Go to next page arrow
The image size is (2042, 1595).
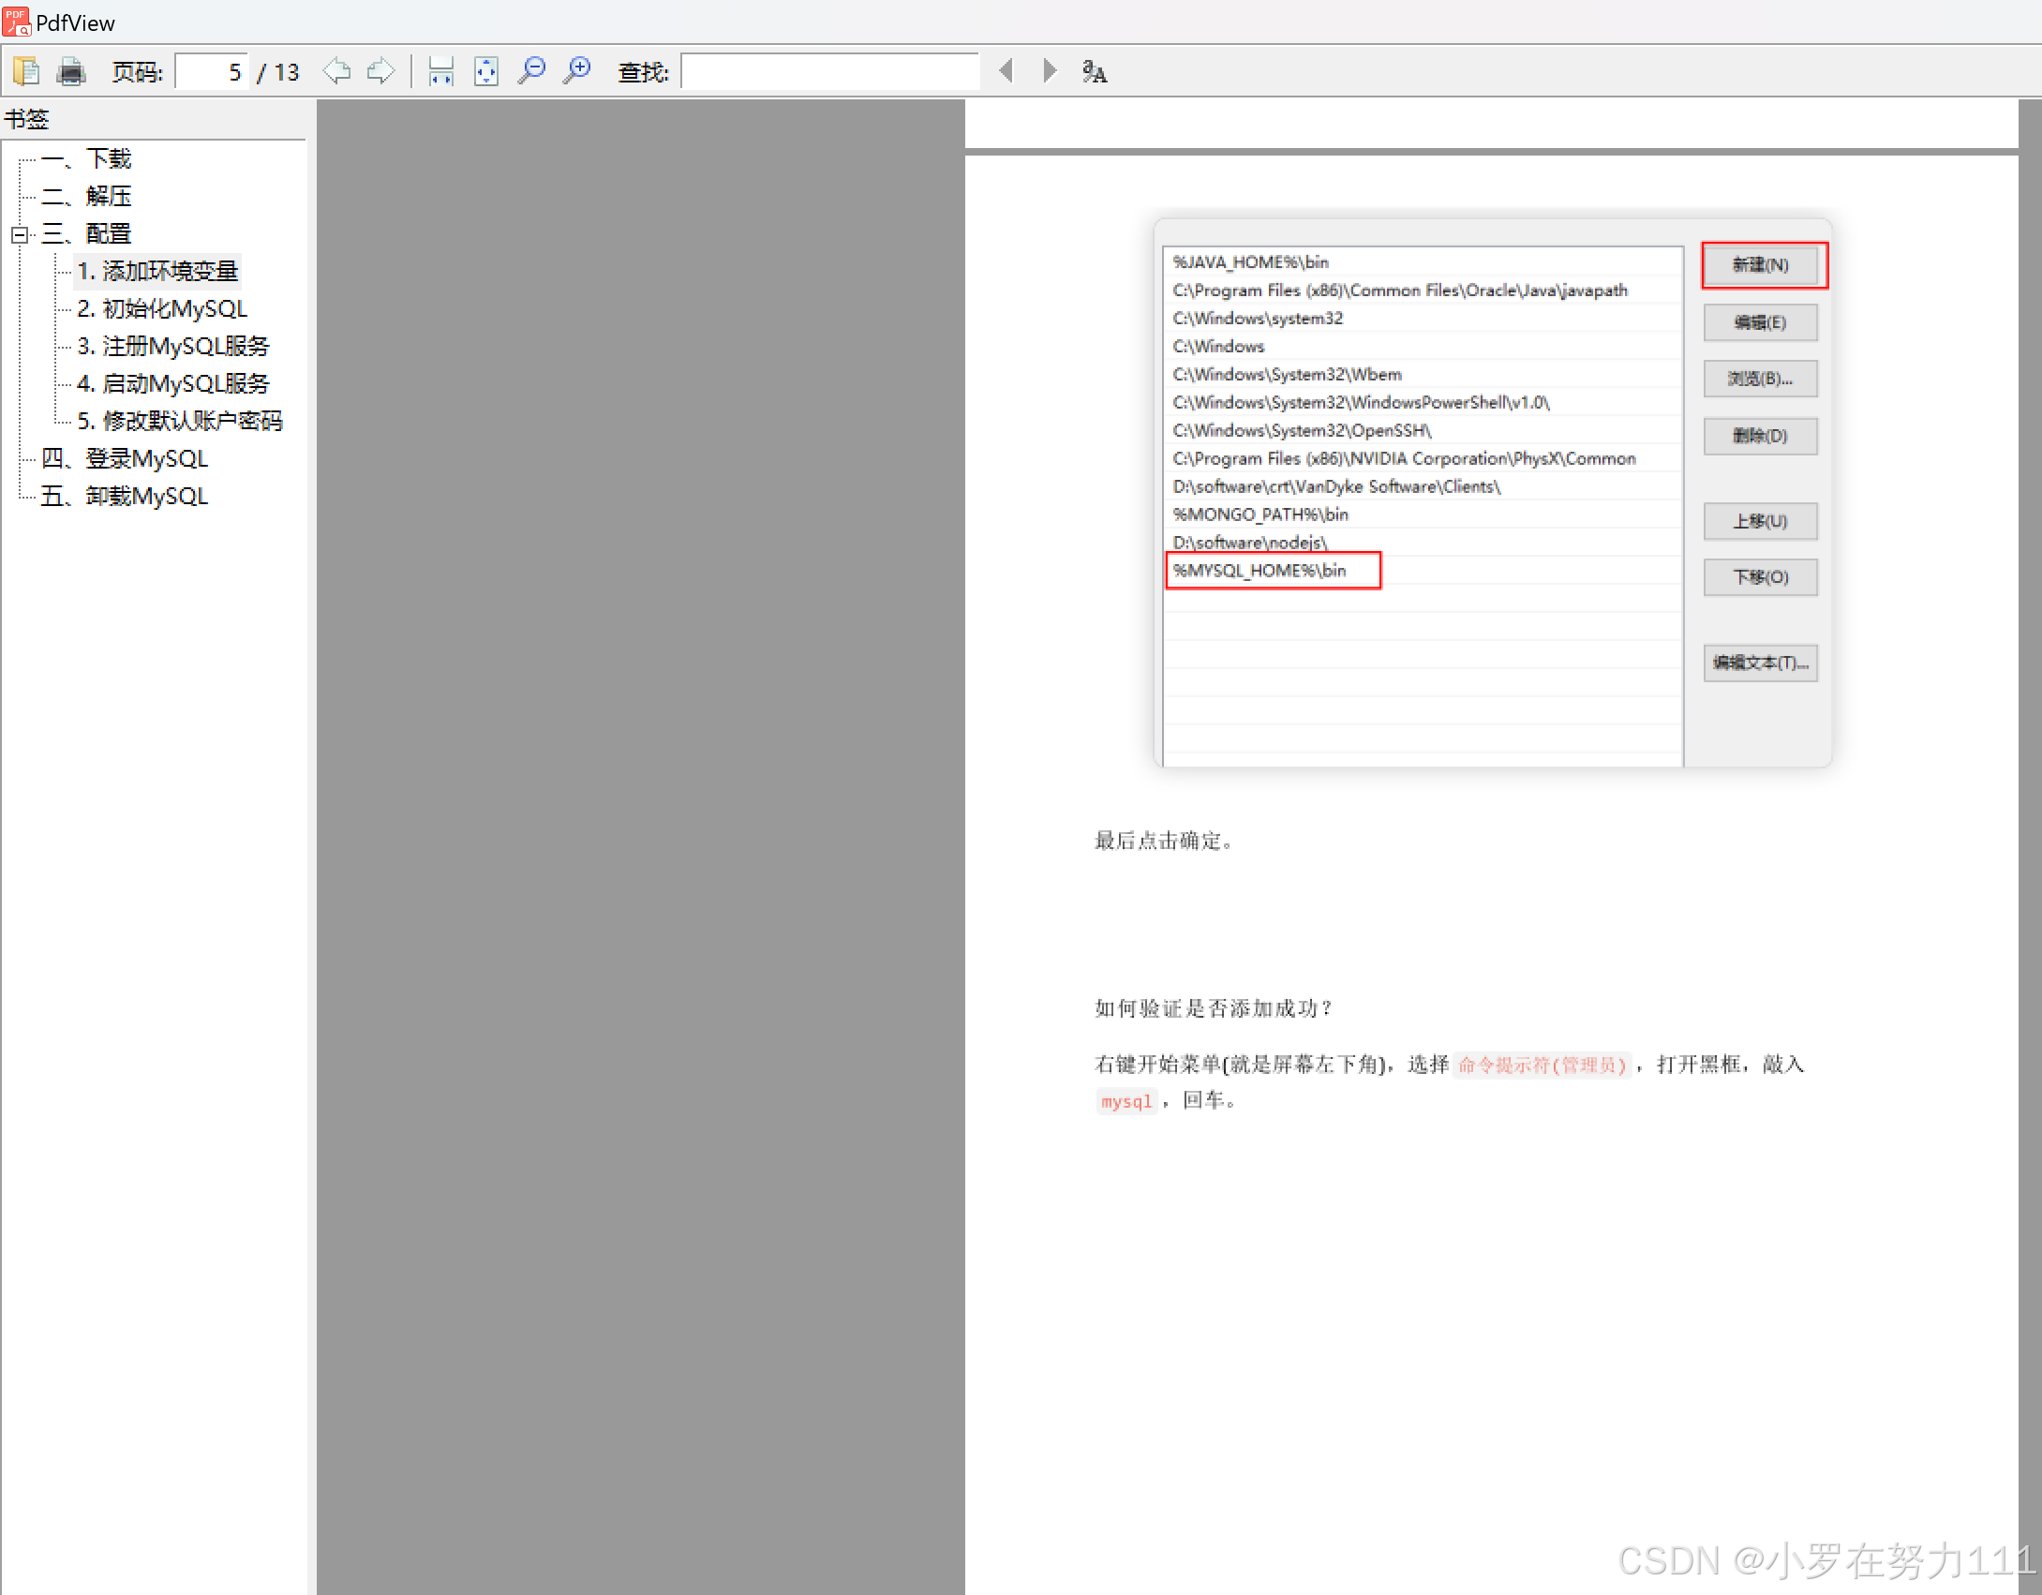(x=380, y=71)
